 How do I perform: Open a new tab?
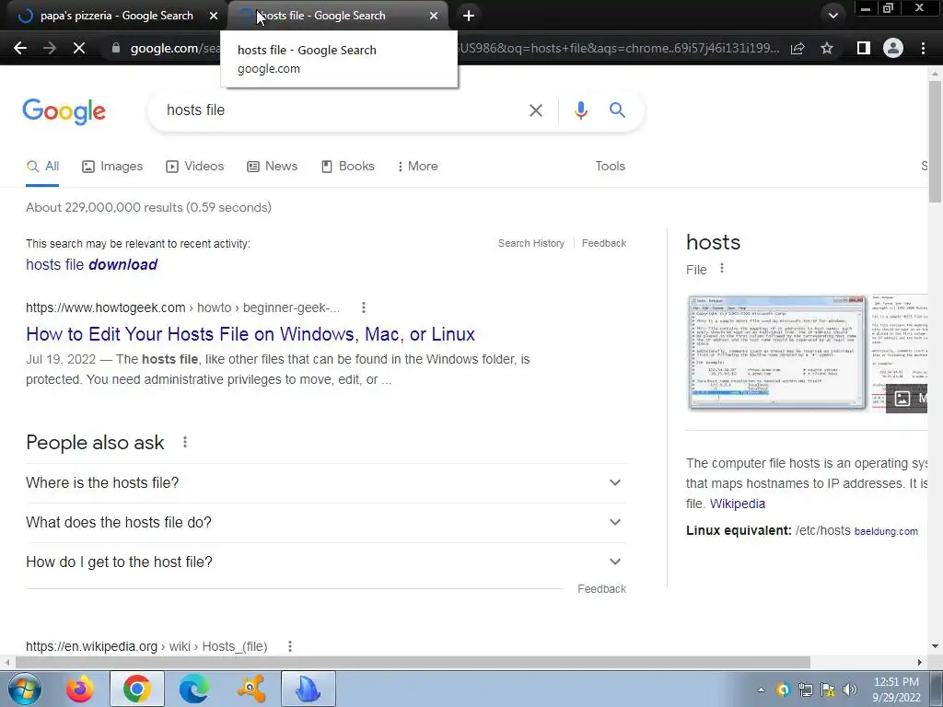click(x=469, y=16)
